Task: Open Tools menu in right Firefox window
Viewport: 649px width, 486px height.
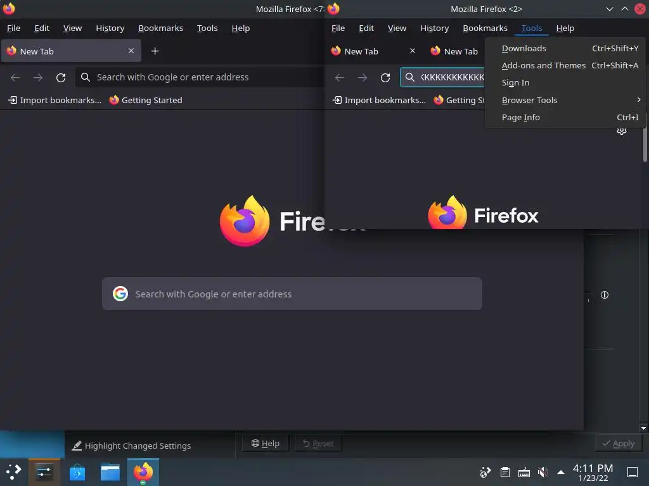Action: pos(532,28)
